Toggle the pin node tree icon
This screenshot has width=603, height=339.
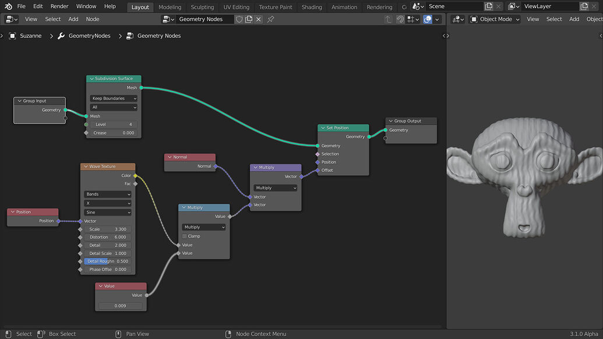coord(271,19)
